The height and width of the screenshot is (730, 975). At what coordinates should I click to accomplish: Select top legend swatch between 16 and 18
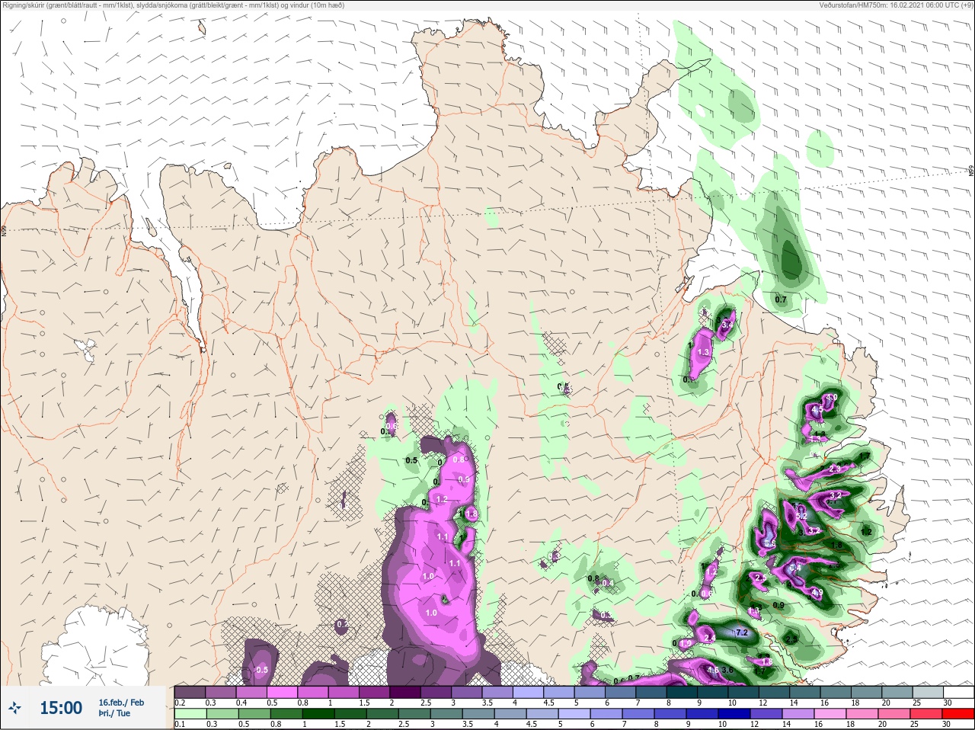[836, 693]
